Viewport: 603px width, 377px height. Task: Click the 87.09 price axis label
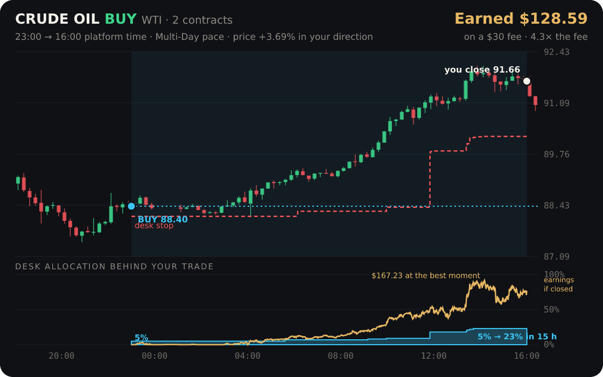557,256
